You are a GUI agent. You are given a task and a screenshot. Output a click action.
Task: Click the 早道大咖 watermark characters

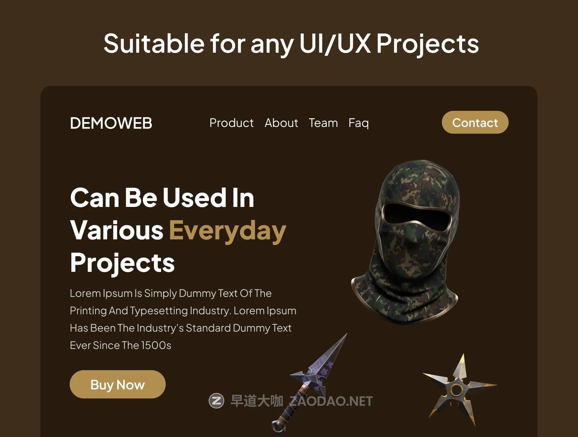coord(257,401)
